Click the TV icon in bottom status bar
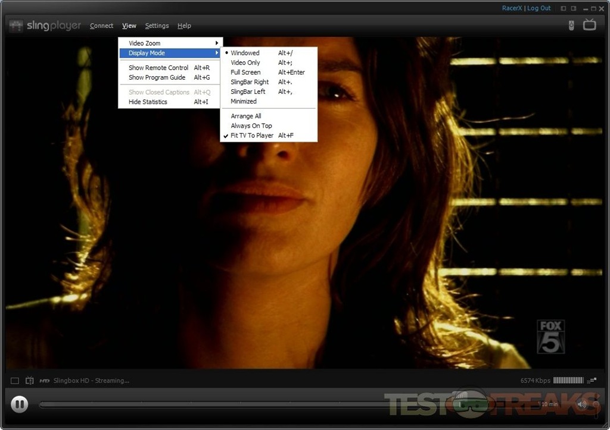Image resolution: width=610 pixels, height=430 pixels. 30,381
